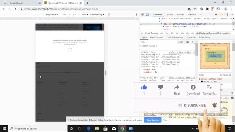Click the thumbs up like icon
This screenshot has width=235, height=132.
144,87
